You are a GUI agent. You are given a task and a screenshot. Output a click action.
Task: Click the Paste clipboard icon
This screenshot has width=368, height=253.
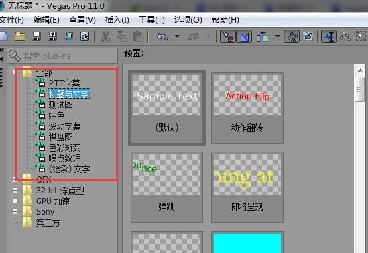click(x=137, y=36)
